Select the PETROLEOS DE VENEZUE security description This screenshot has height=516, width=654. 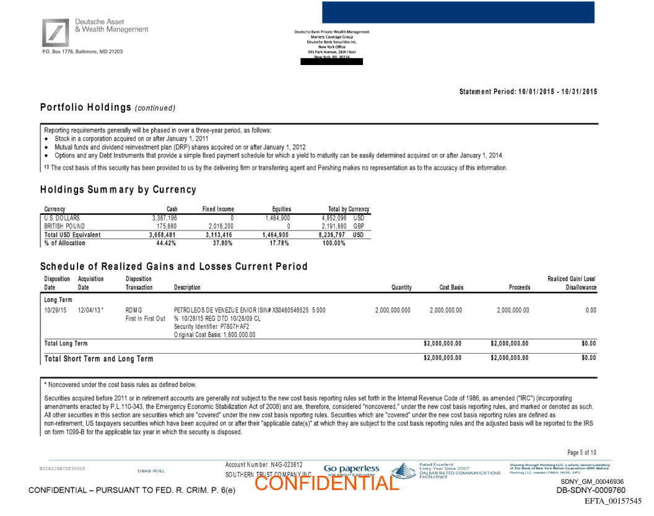[x=249, y=310]
